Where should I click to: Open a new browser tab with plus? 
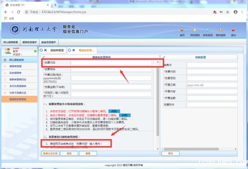(x=55, y=5)
